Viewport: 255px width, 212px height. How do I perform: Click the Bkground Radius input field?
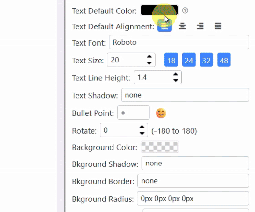coord(193,199)
